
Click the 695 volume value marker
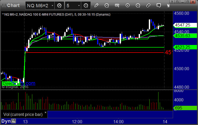[x=185, y=108]
